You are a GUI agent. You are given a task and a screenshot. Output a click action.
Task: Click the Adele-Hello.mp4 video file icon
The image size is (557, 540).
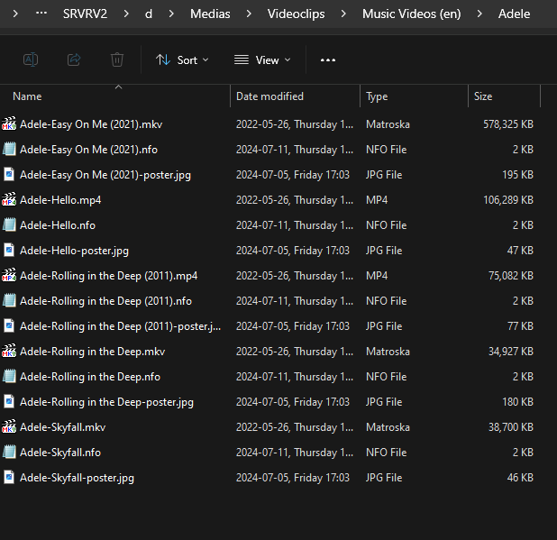(10, 200)
